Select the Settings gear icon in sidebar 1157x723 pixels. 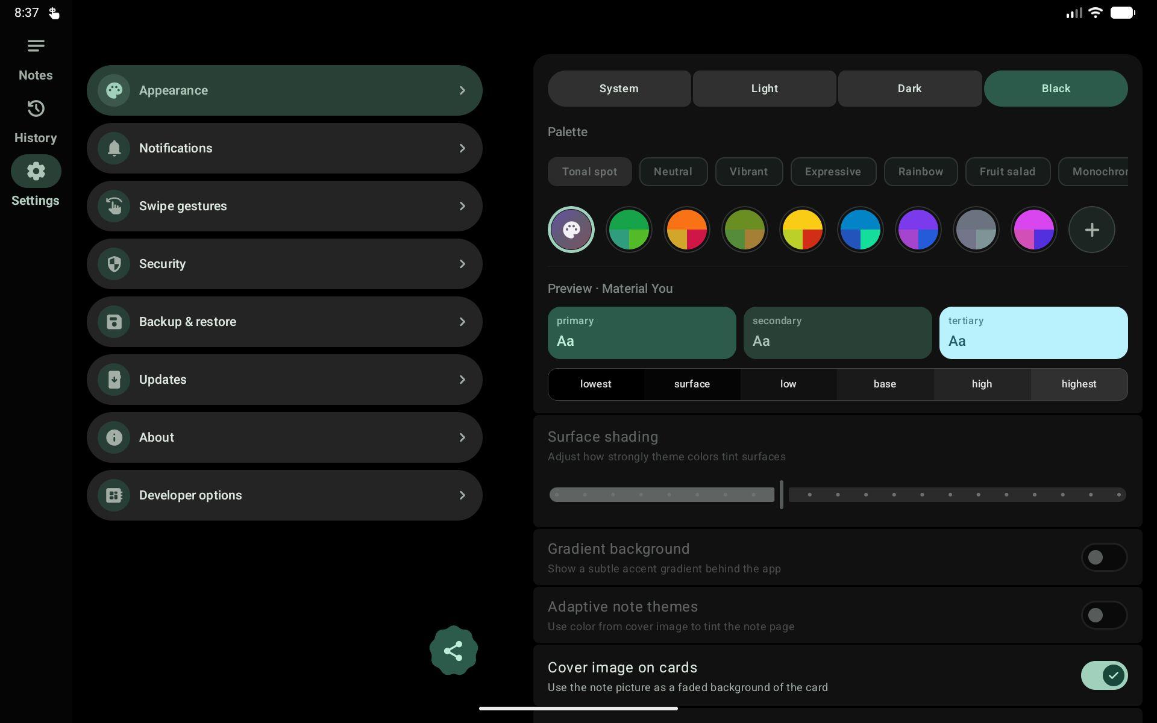coord(36,171)
